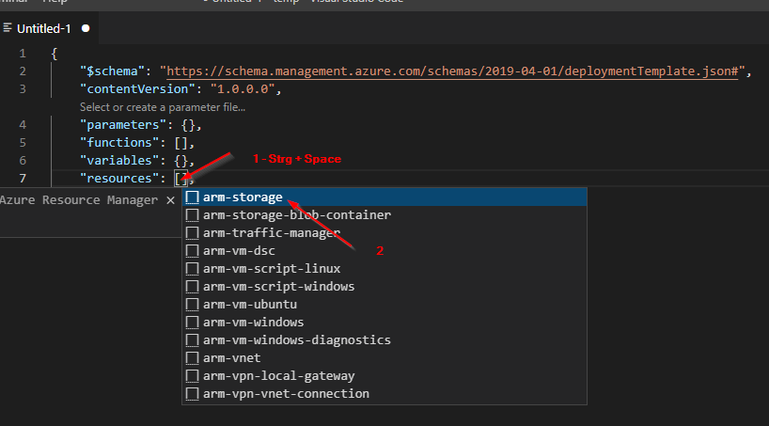Open the deploymentTemplate.json schema URL

pyautogui.click(x=452, y=71)
